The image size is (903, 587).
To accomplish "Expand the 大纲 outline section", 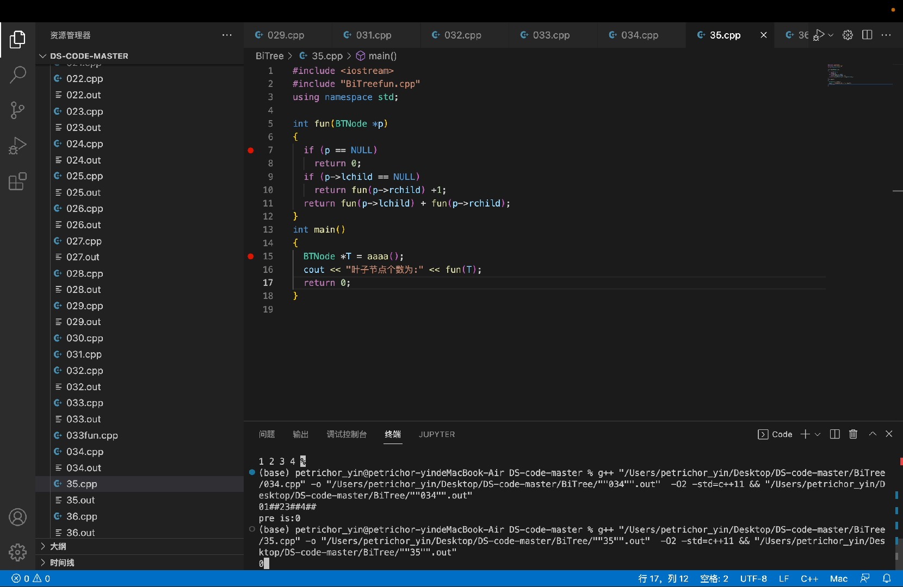I will (x=140, y=547).
